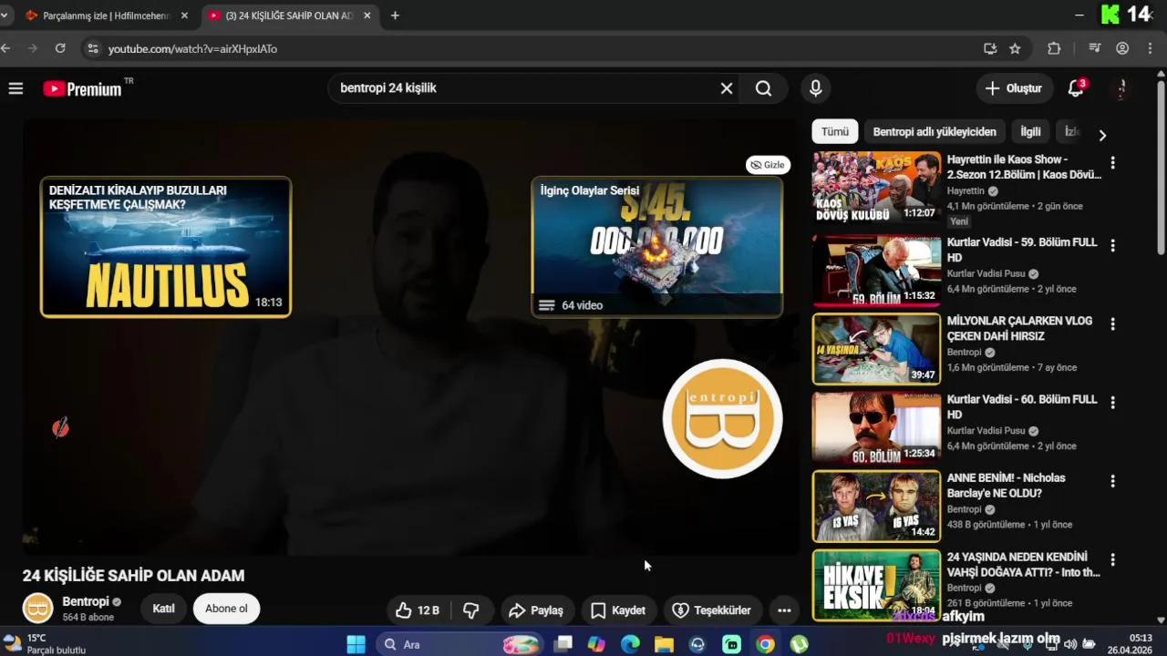This screenshot has width=1167, height=656.
Task: Hide end screen cards with Gizle
Action: 768,165
